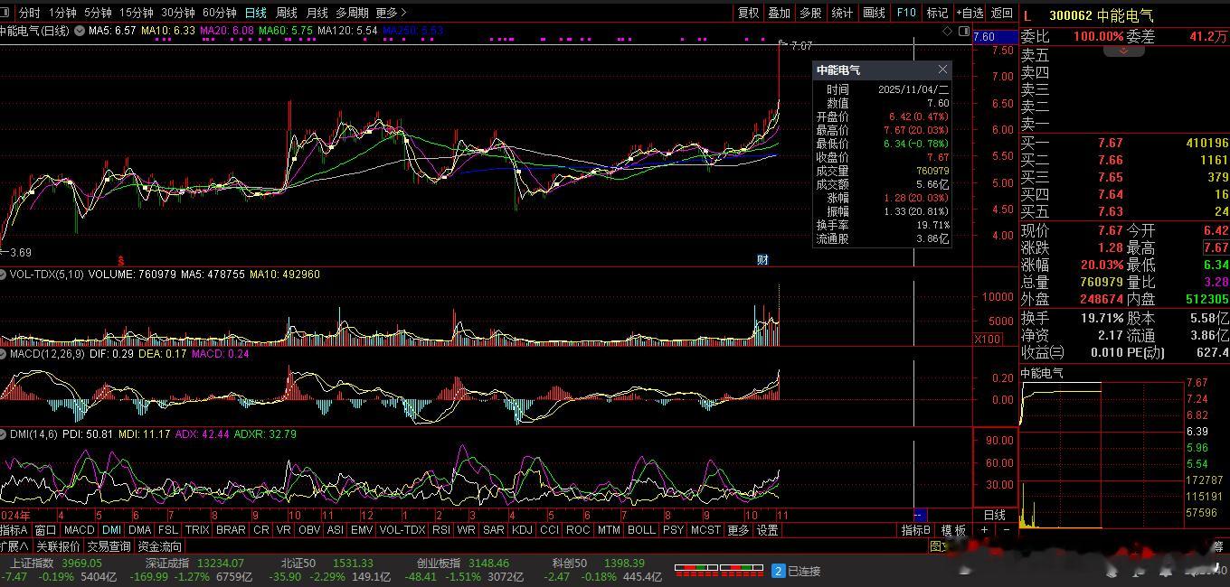Select MACD indicator in bottom bar
Screen dimensions: 1230x587
79,530
